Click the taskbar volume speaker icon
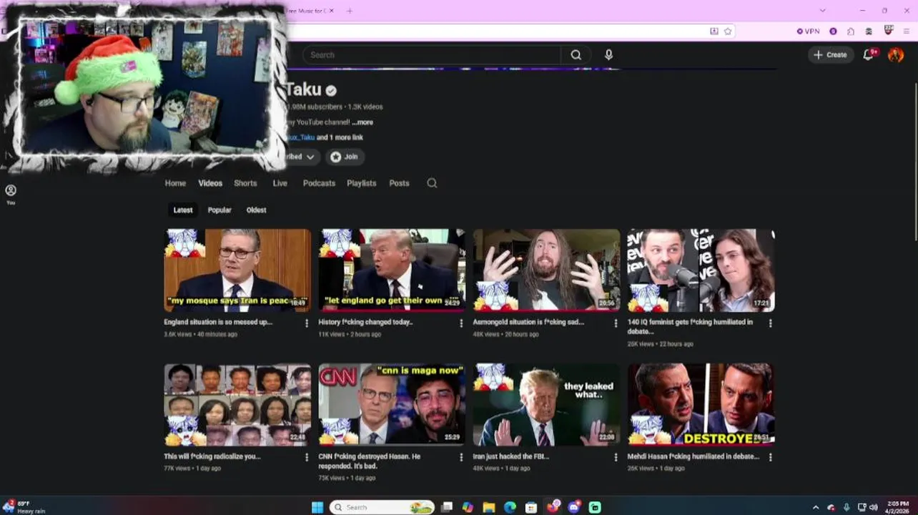Screen dimensions: 918x515 coord(874,507)
